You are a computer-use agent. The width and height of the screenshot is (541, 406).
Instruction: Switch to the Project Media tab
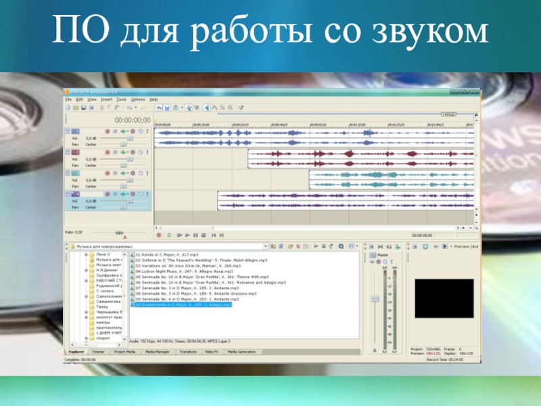pyautogui.click(x=126, y=352)
